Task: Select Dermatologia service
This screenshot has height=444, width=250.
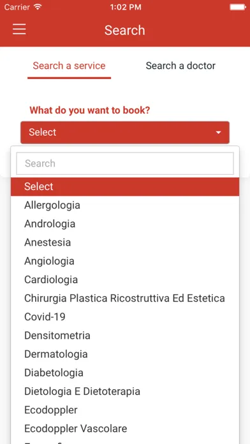Action: [x=125, y=354]
